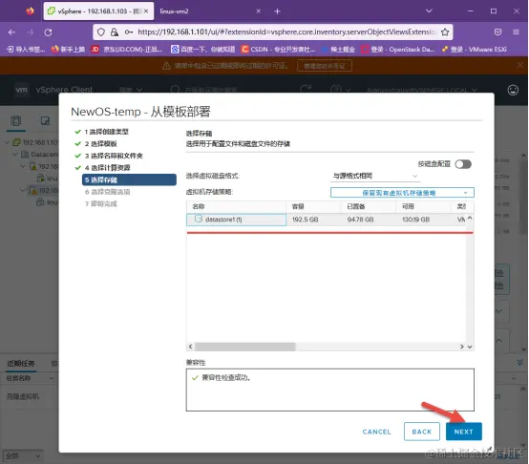Click the datastore table scroll left arrow

[191, 347]
